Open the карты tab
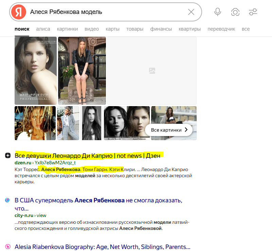This screenshot has width=272, height=251. coord(112,29)
